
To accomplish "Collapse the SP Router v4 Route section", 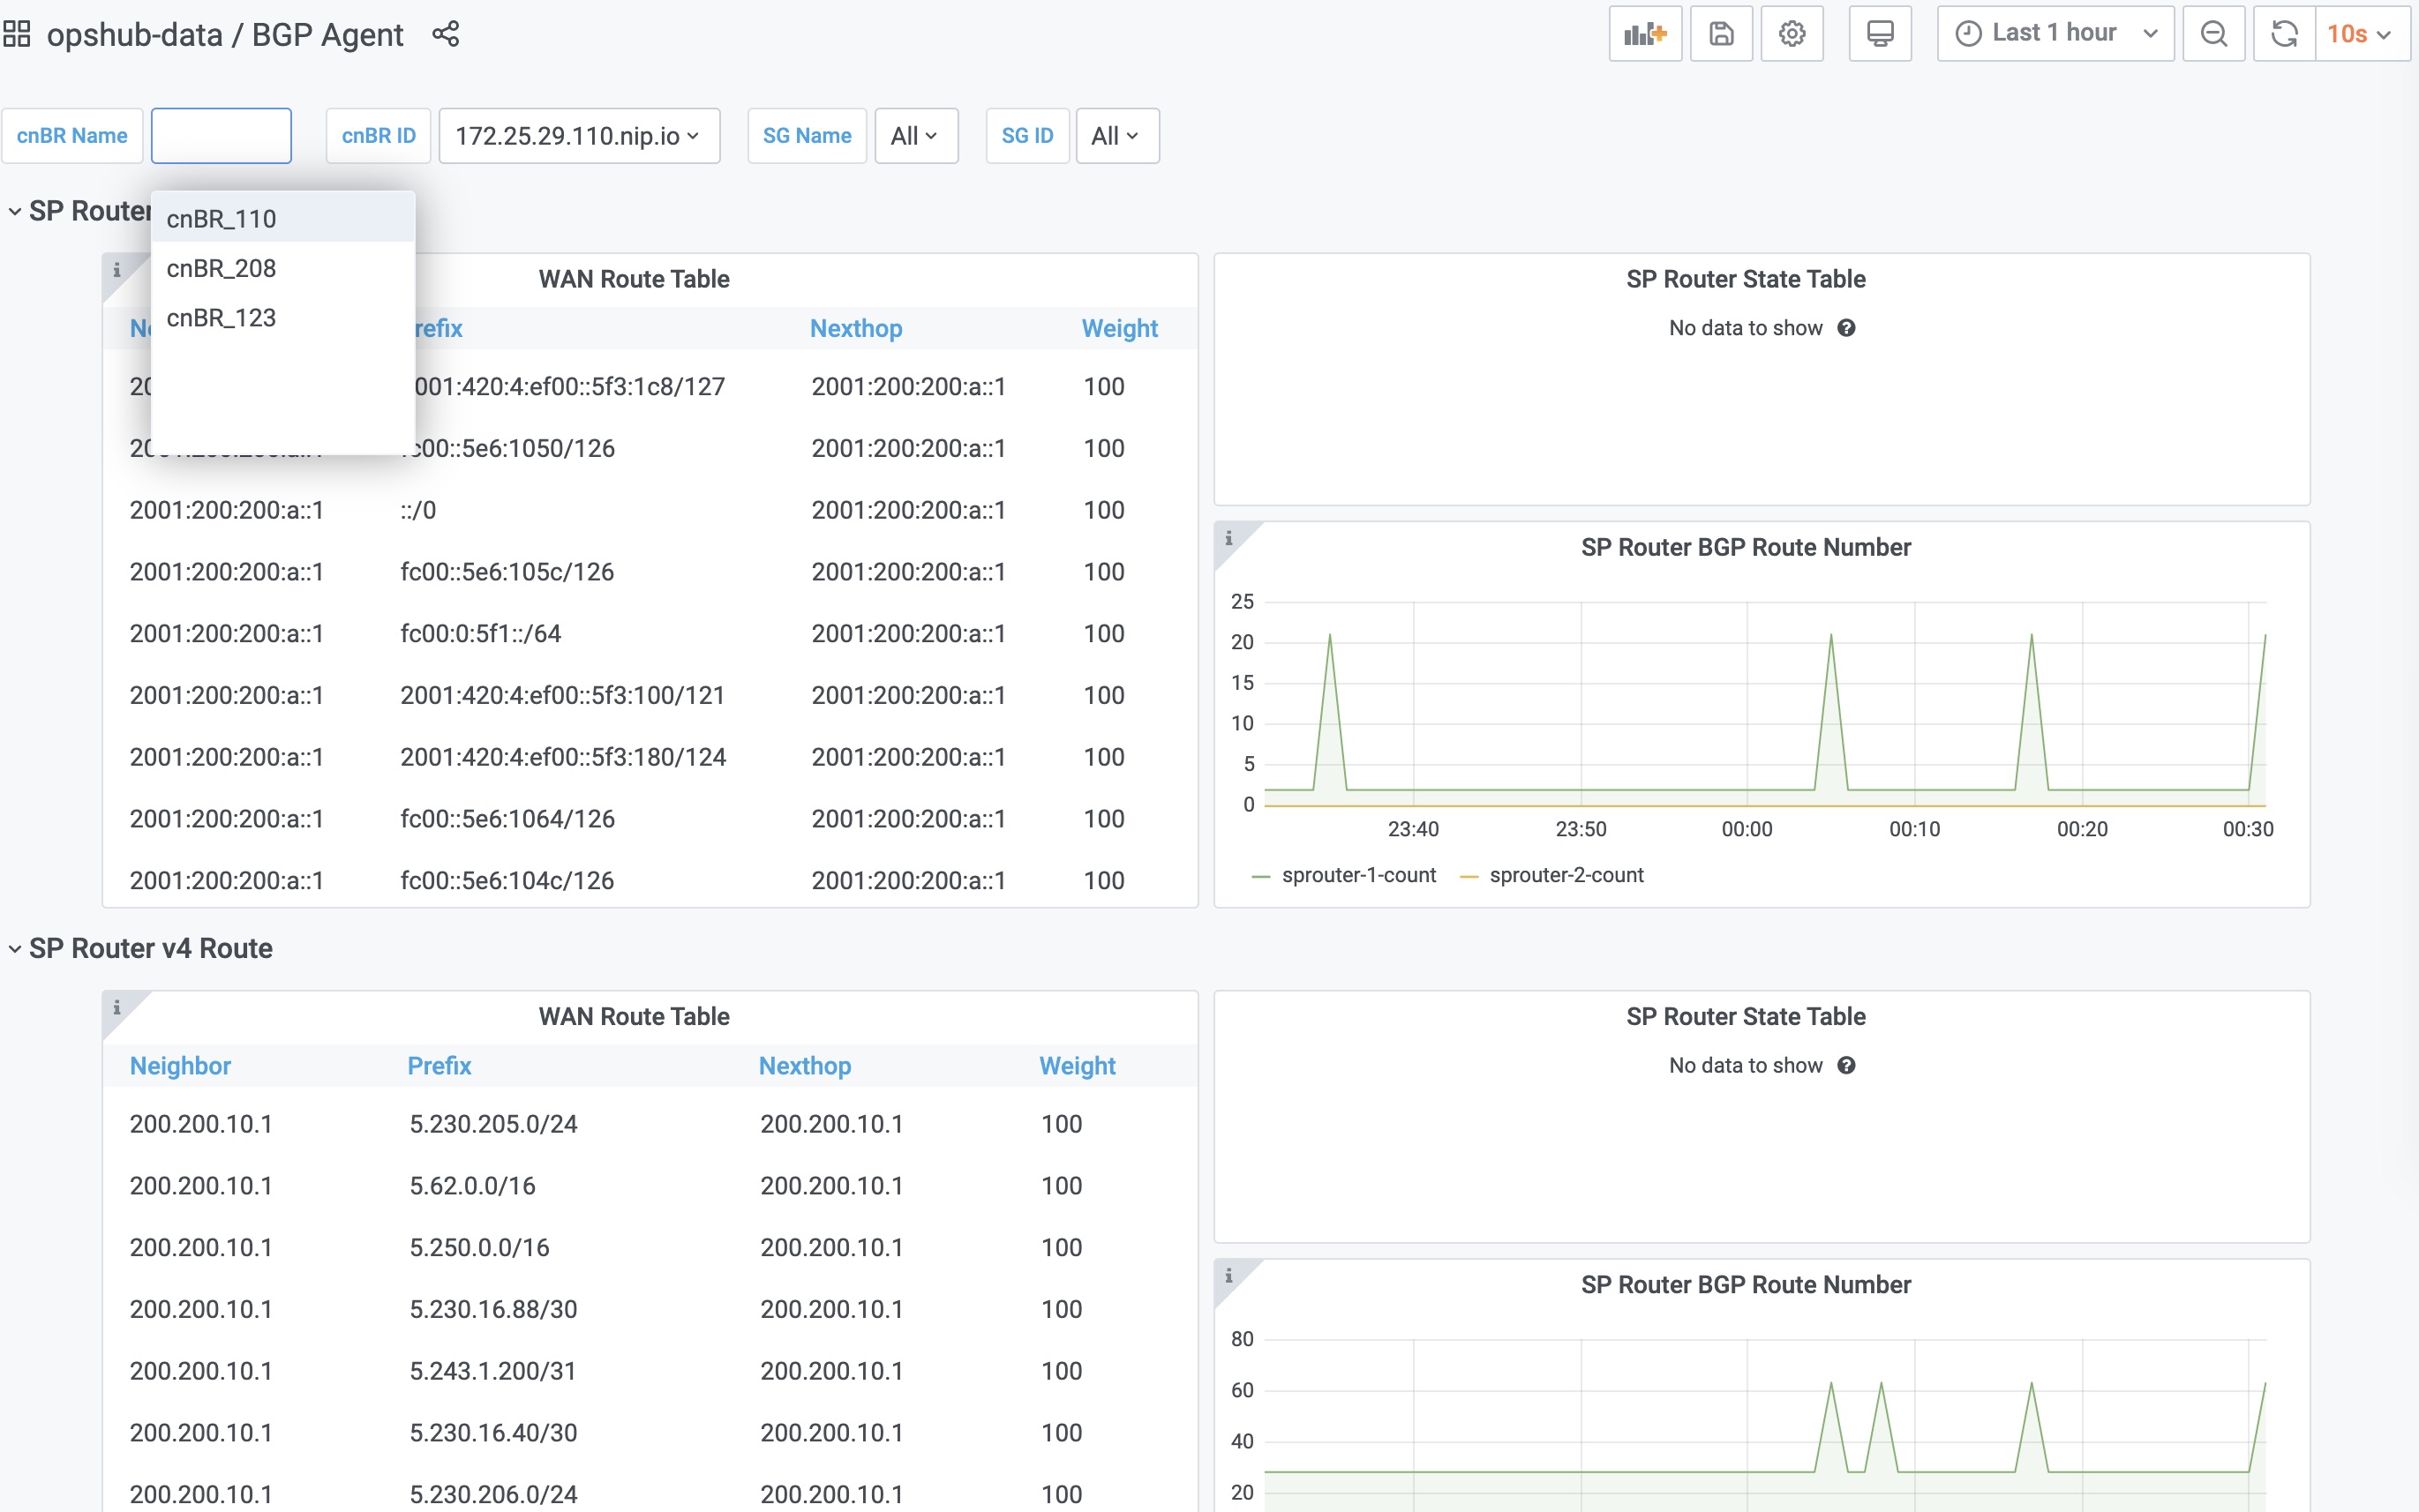I will pyautogui.click(x=16, y=947).
